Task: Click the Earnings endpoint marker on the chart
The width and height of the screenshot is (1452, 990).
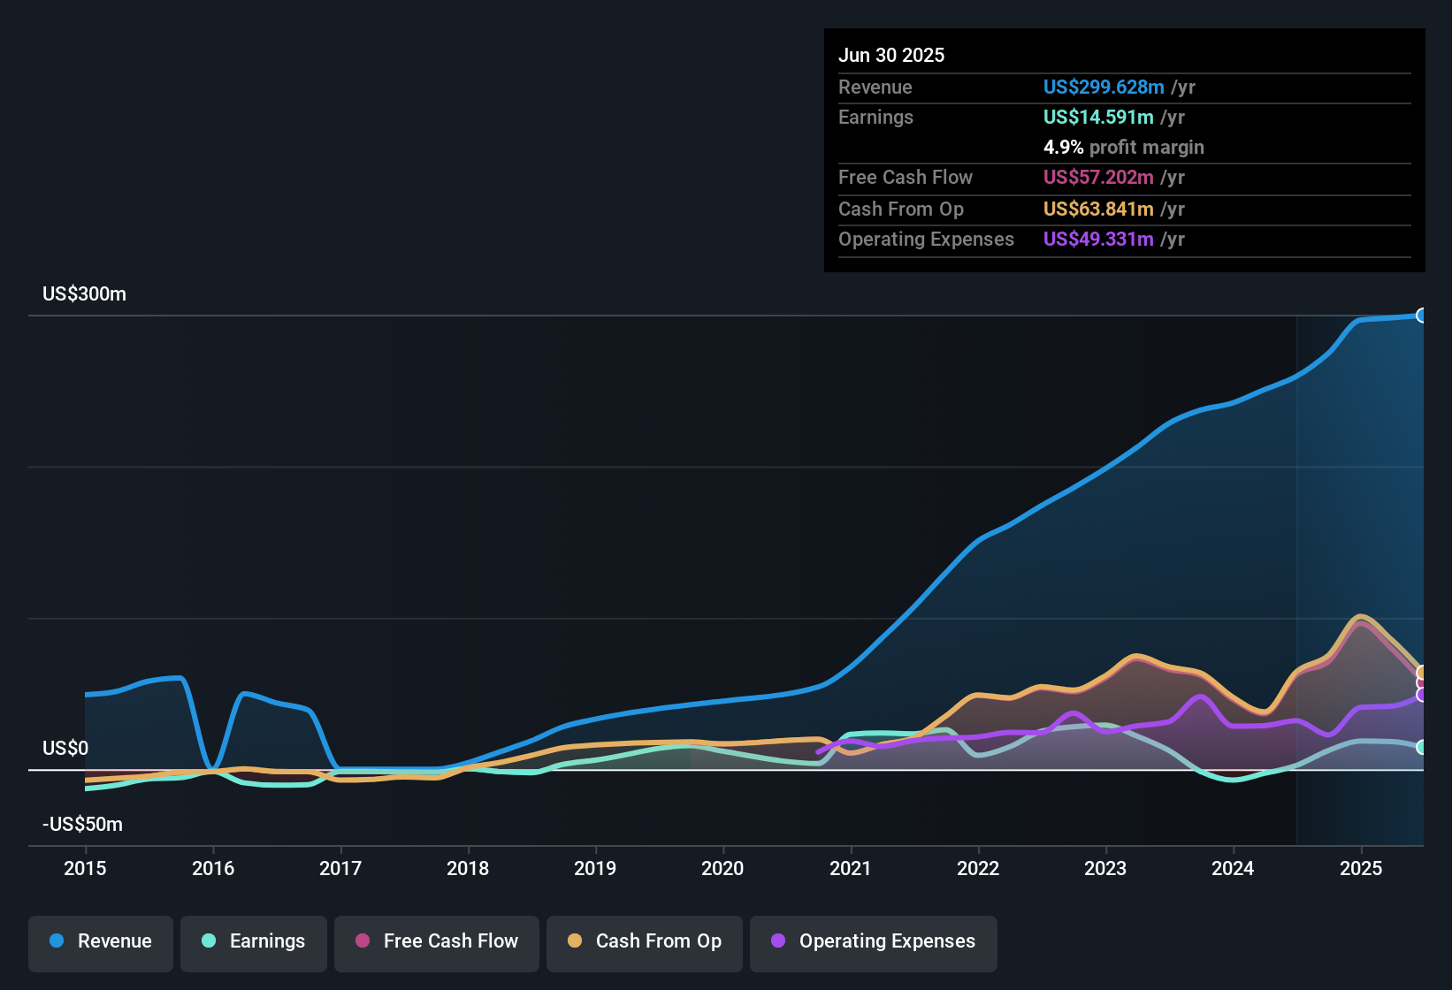Action: [1422, 747]
